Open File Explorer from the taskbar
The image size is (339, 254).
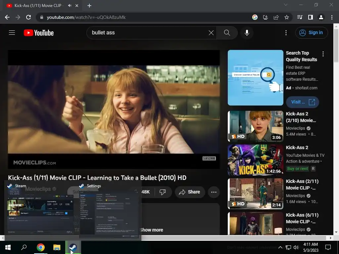pos(57,247)
